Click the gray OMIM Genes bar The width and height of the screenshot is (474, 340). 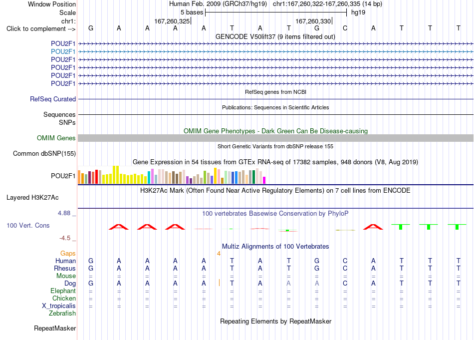click(x=276, y=138)
